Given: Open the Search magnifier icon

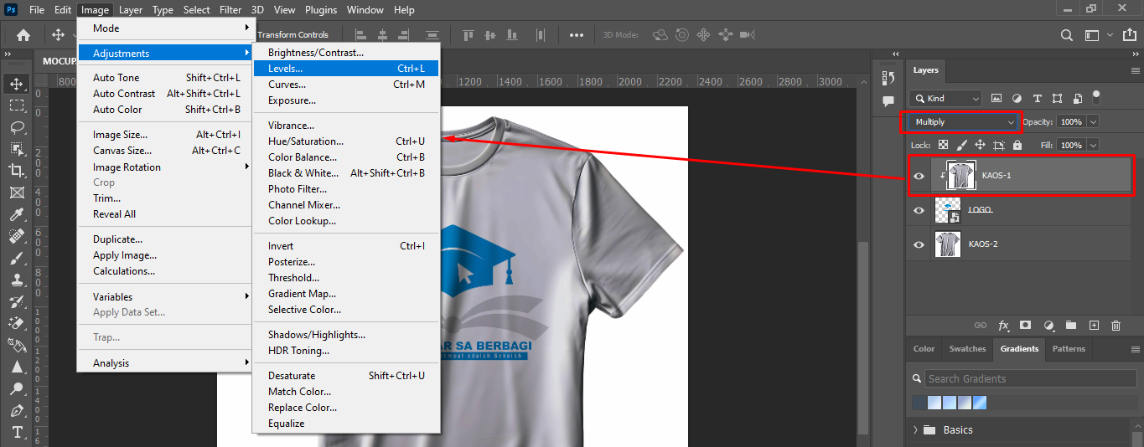Looking at the screenshot, I should coord(1066,35).
